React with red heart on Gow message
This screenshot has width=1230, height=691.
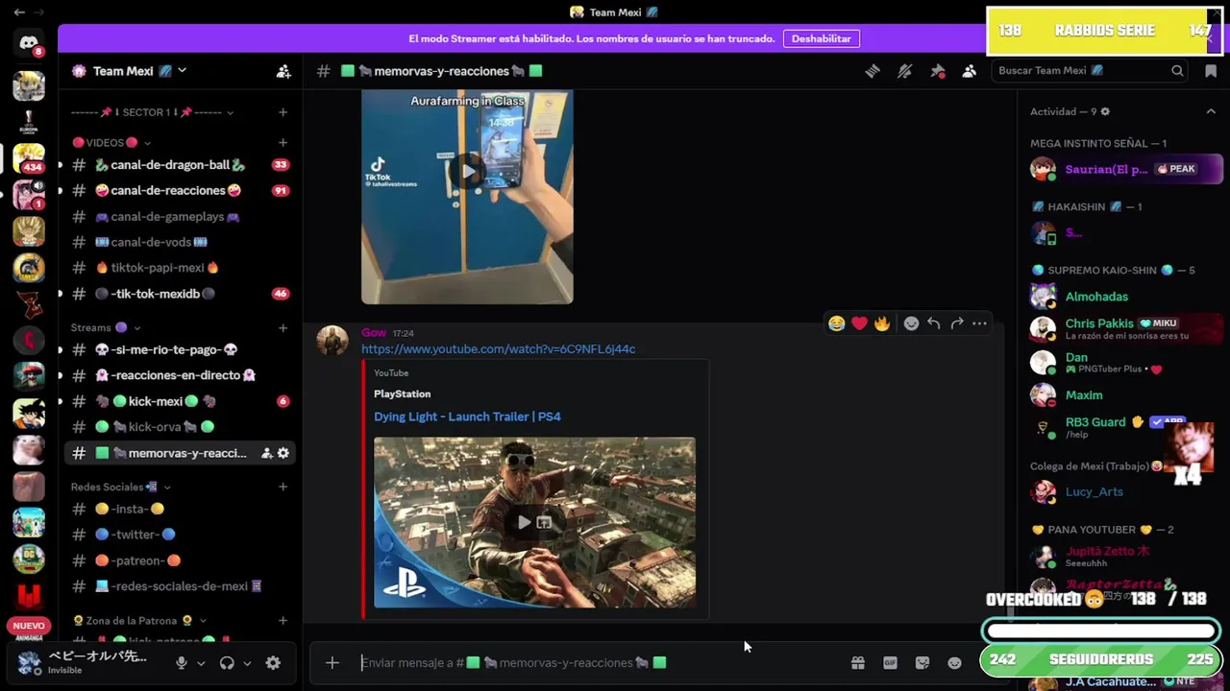pyautogui.click(x=860, y=323)
